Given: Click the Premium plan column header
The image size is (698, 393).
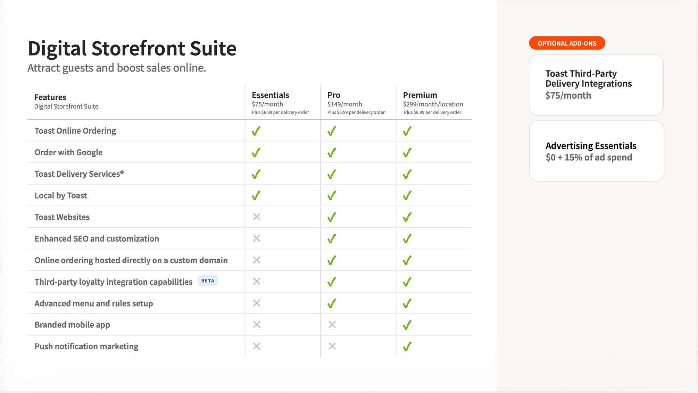Looking at the screenshot, I should (x=420, y=95).
